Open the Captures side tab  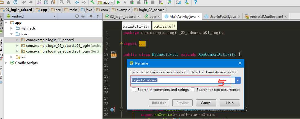pyautogui.click(x=2, y=74)
